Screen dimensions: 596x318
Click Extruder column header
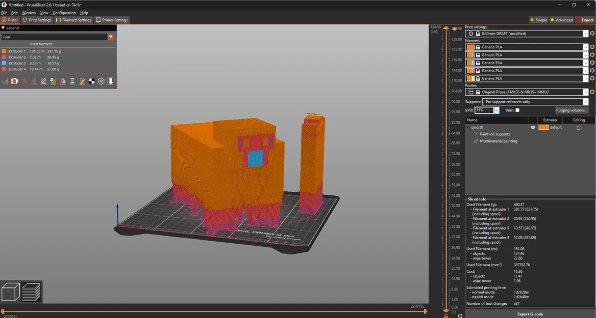click(550, 120)
